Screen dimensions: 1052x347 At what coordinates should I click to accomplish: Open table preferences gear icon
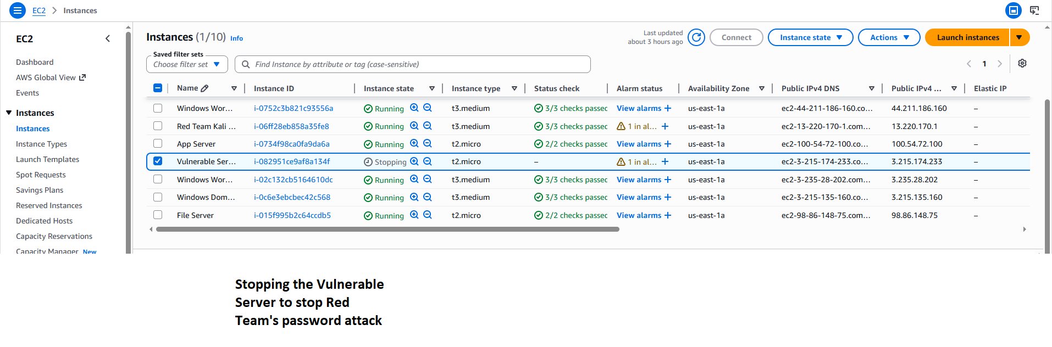pos(1022,64)
